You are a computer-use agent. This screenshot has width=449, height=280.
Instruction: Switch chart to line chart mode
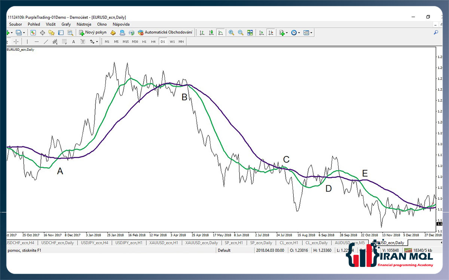click(220, 32)
